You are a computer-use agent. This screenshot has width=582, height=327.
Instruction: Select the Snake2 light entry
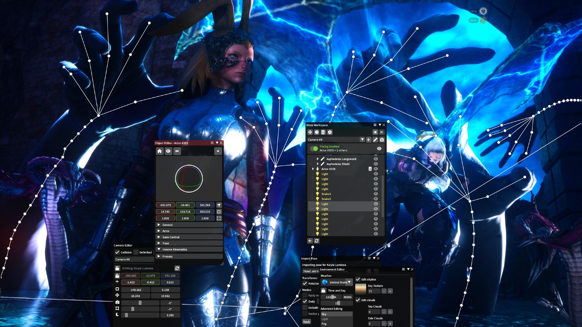coord(326,199)
